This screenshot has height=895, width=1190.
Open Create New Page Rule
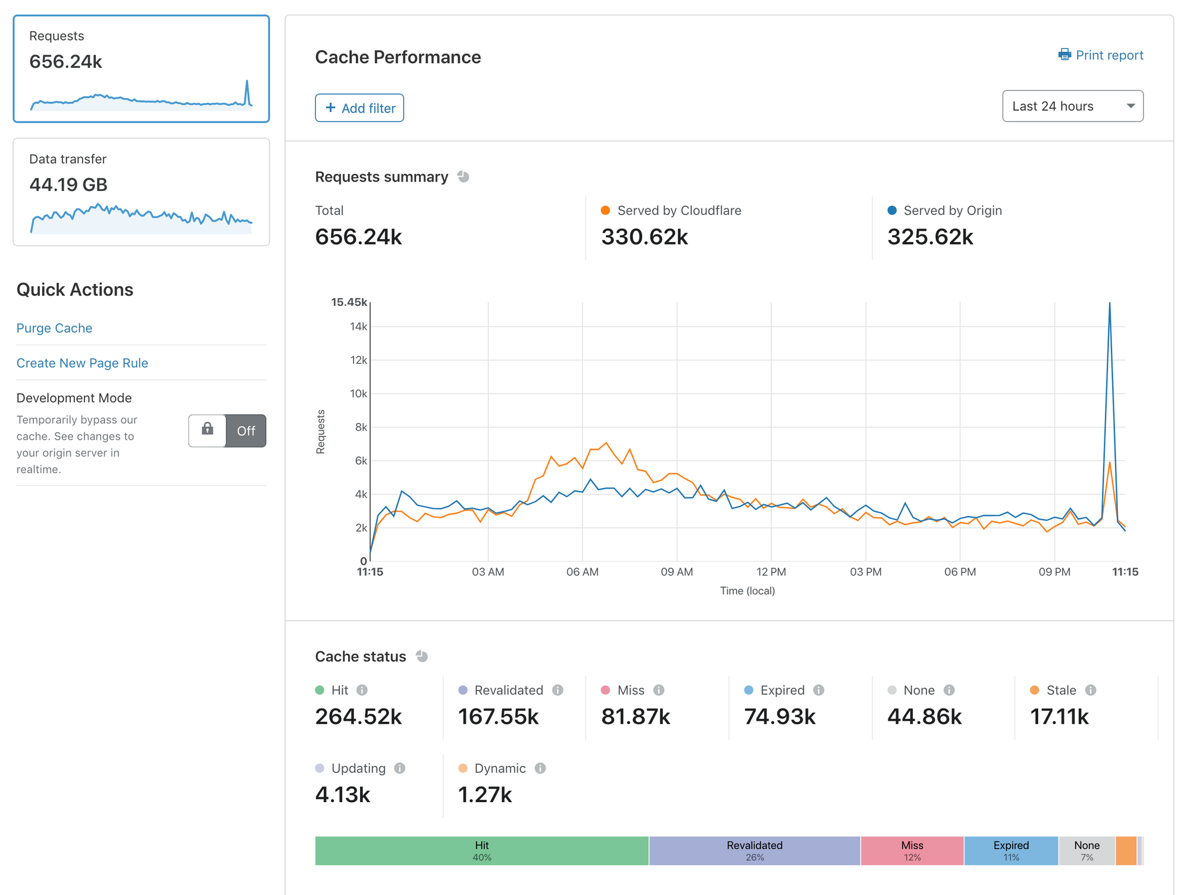(x=82, y=362)
